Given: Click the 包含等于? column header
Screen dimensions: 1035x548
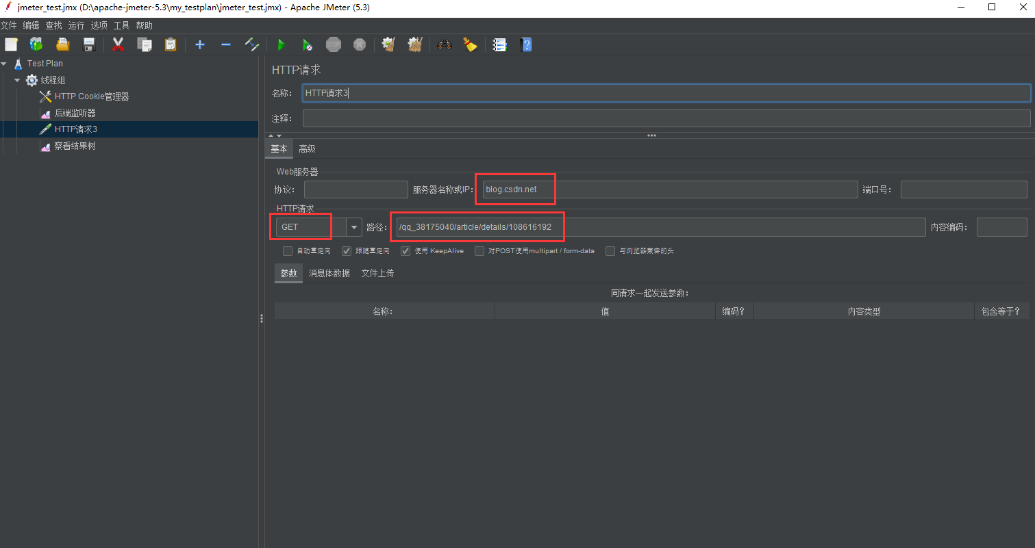Looking at the screenshot, I should 1002,311.
